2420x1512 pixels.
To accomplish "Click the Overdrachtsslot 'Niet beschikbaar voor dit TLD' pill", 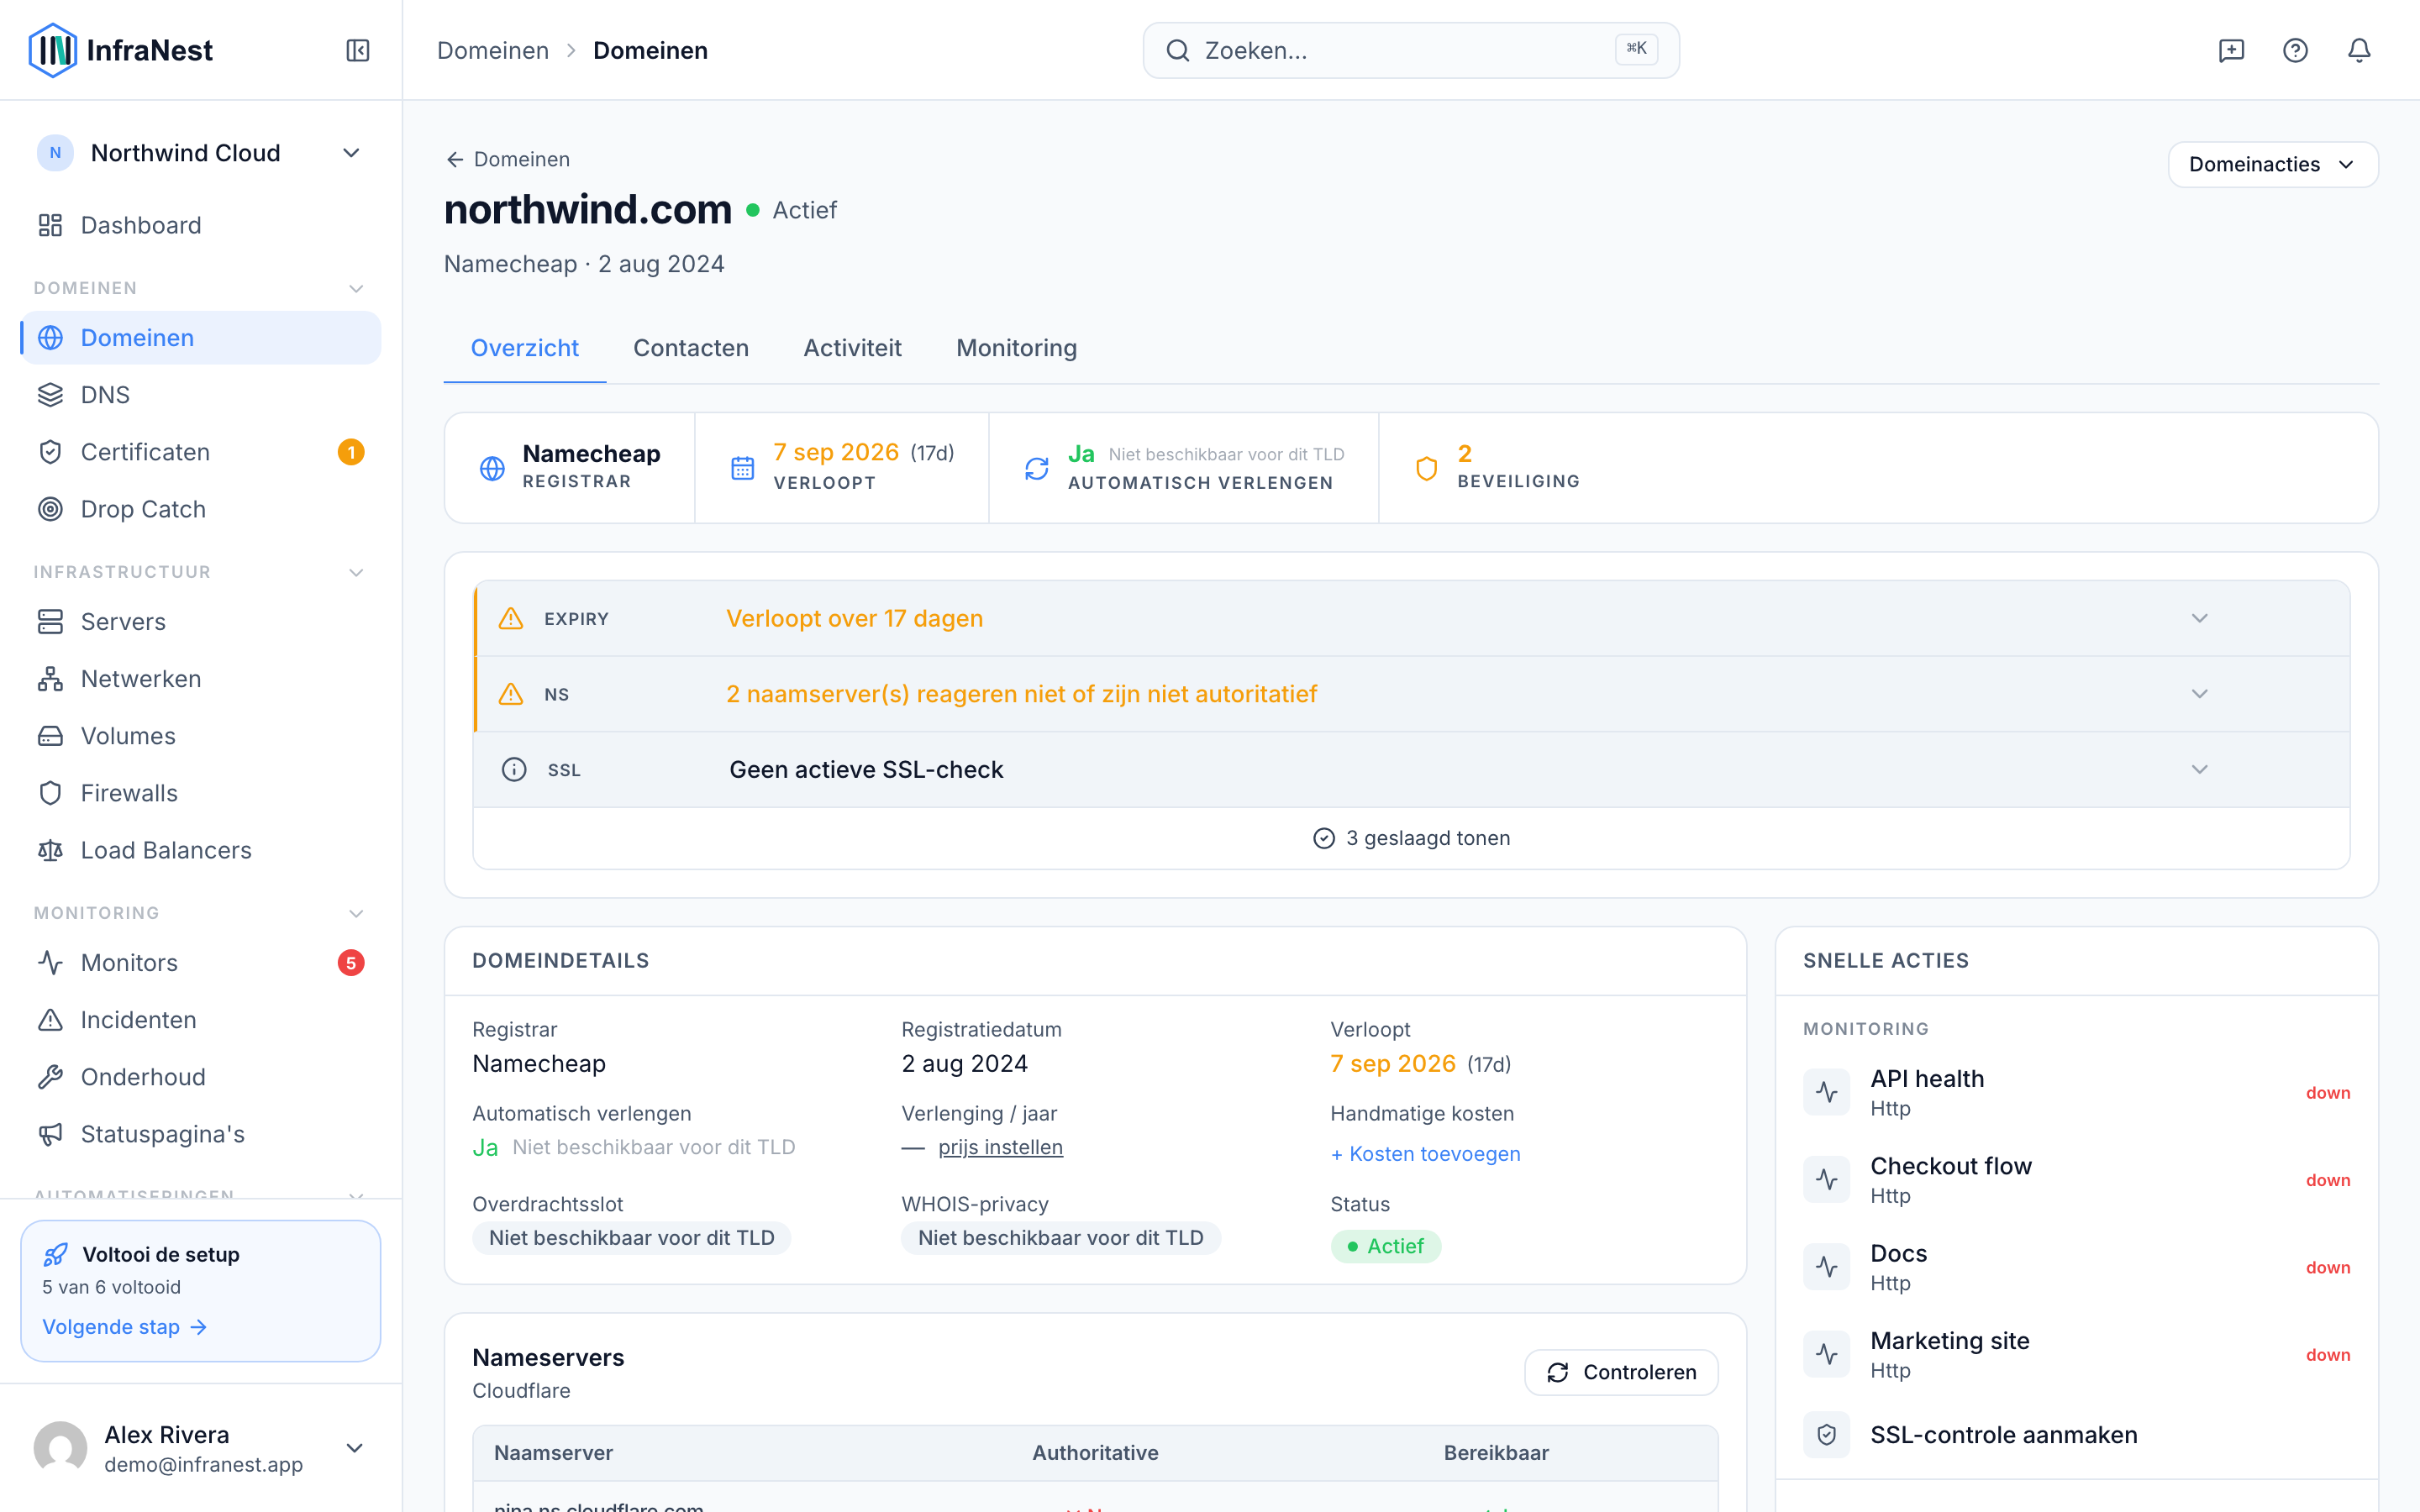I will point(632,1238).
